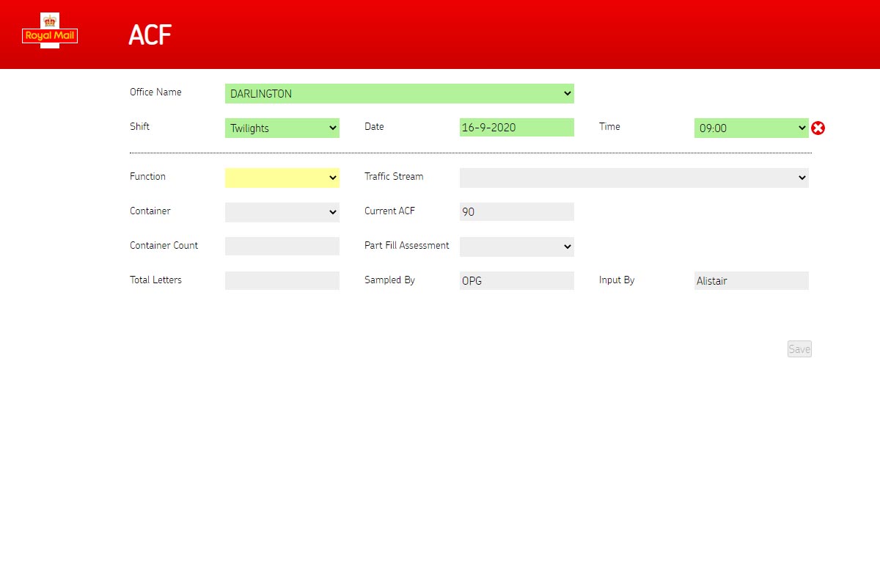This screenshot has height=587, width=880.
Task: Open the Time dropdown showing 09:00
Action: tap(751, 128)
